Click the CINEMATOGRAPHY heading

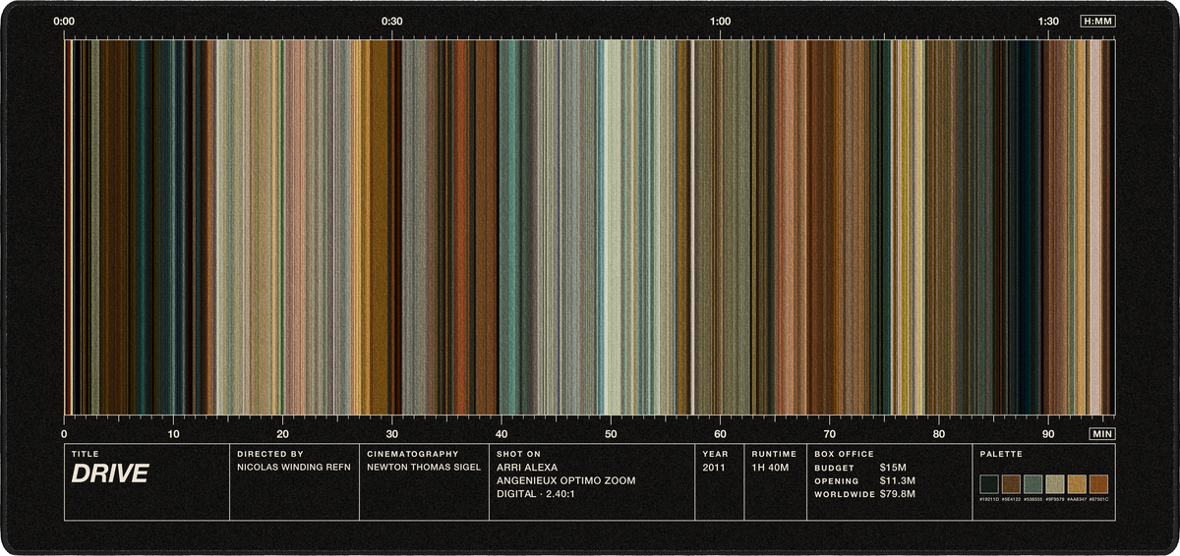click(x=413, y=454)
